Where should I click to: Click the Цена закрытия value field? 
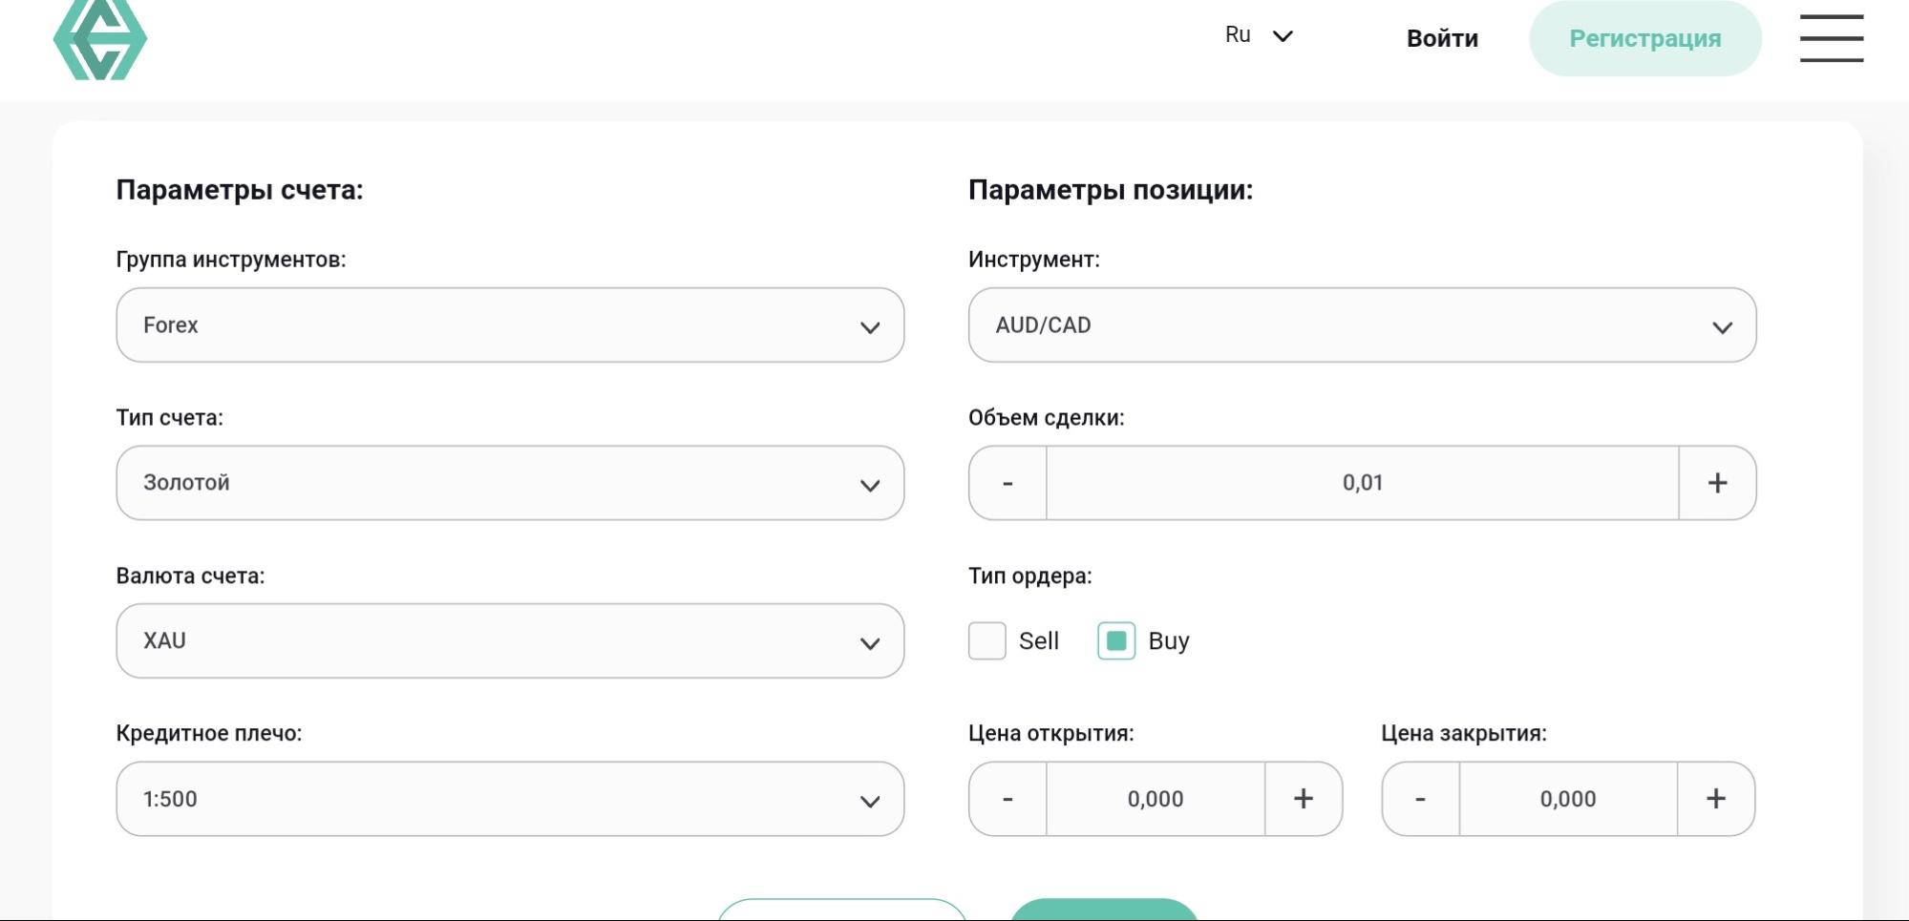(1568, 799)
